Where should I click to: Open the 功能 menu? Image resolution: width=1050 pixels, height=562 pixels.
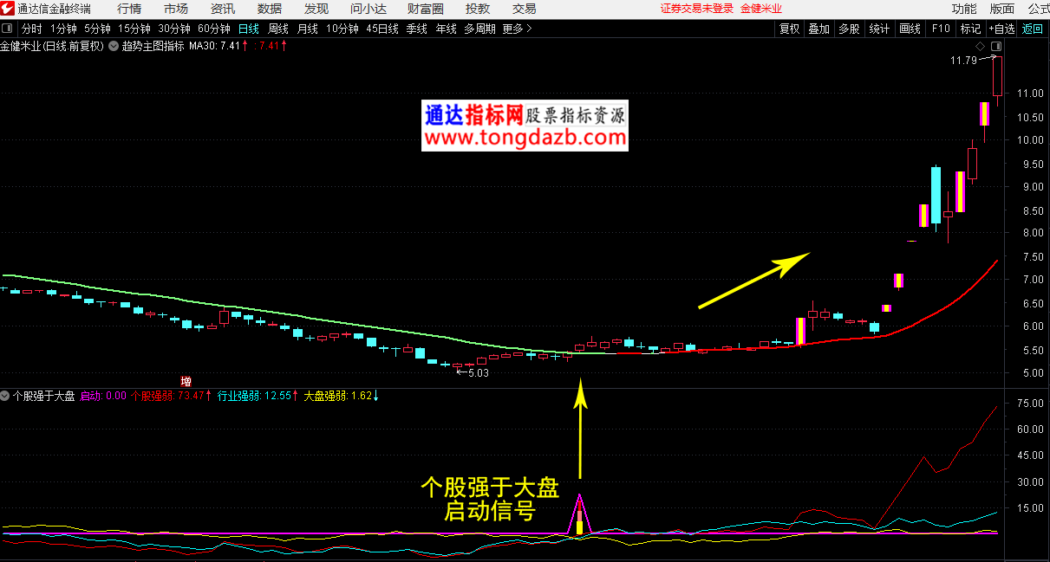point(964,9)
